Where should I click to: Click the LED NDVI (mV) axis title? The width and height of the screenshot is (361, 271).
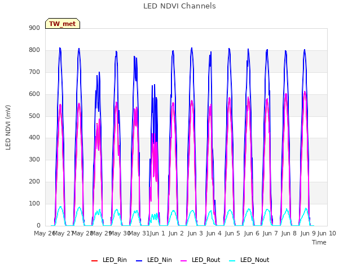pyautogui.click(x=8, y=128)
